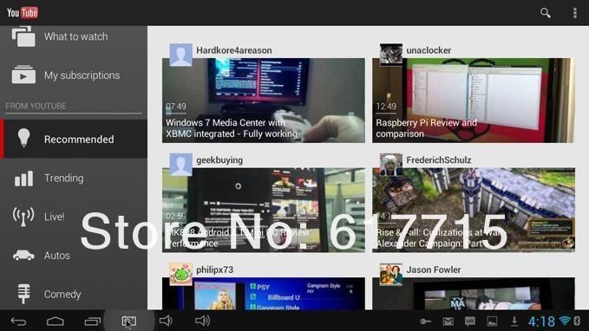
Task: Open the download notification icon
Action: 514,321
